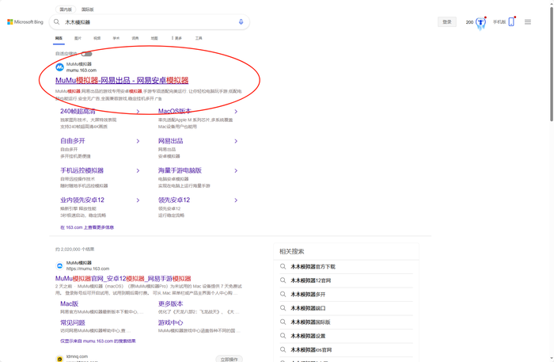Select the 国内版 search mode
The image size is (554, 362).
(x=66, y=10)
